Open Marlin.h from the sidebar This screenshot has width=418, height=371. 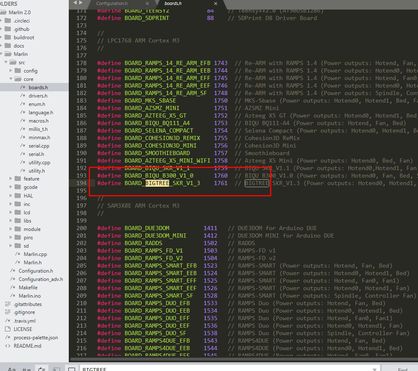pyautogui.click(x=33, y=263)
